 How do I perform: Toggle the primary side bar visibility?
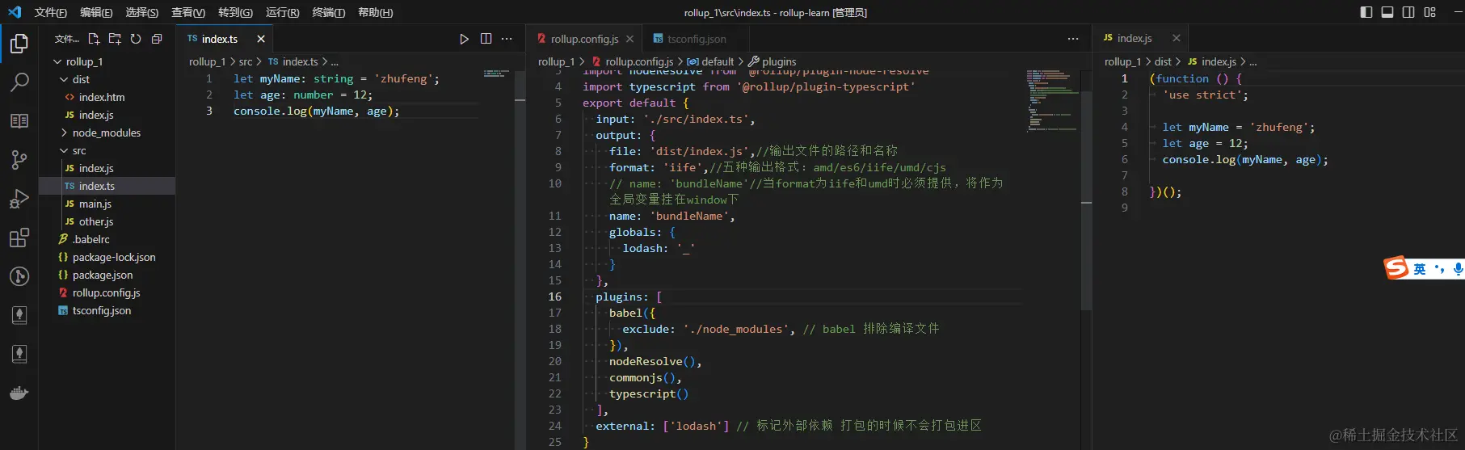1366,12
